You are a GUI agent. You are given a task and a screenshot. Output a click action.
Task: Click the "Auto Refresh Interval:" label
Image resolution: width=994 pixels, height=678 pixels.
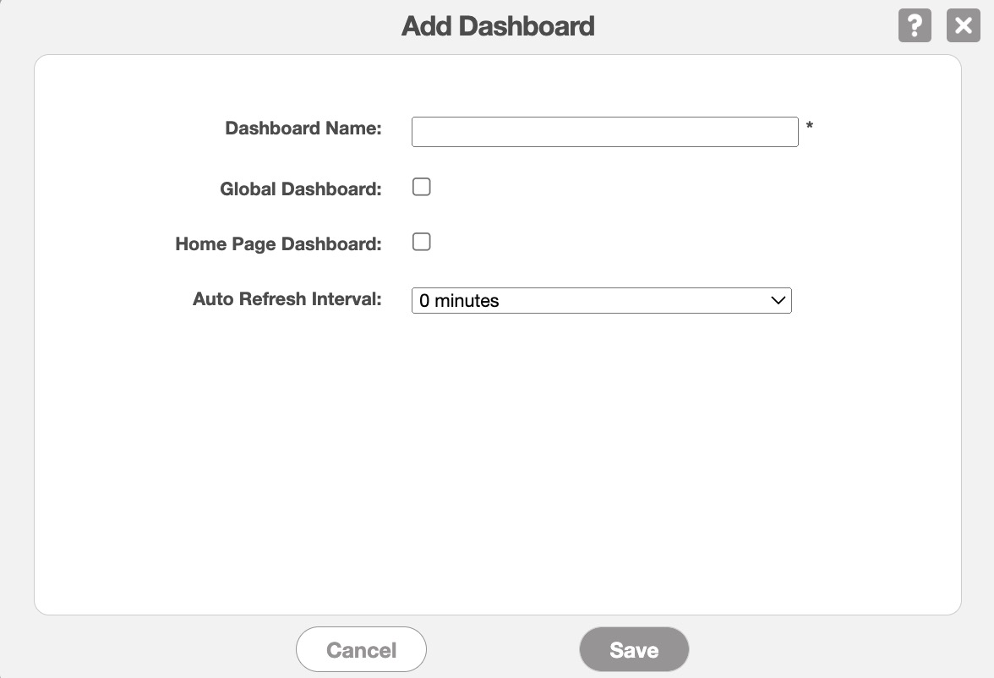pyautogui.click(x=287, y=299)
